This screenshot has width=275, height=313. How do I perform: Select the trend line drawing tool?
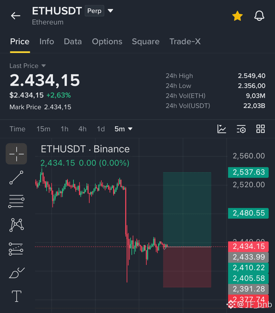coord(16,178)
